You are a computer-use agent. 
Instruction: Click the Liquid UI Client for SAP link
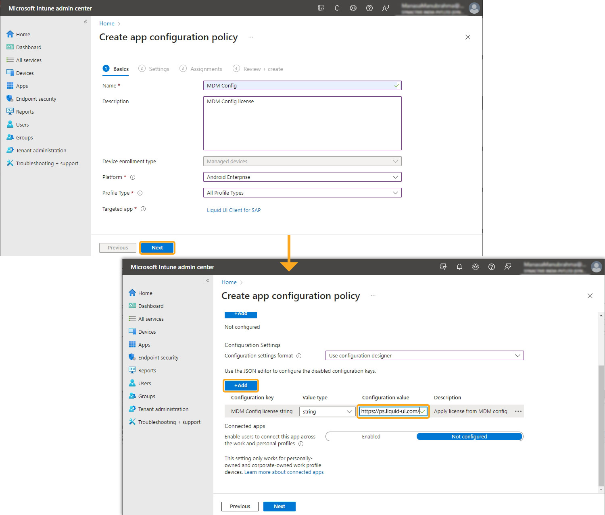click(x=234, y=210)
